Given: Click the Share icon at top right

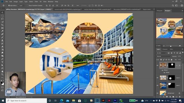Looking at the screenshot, I should 182,5.
